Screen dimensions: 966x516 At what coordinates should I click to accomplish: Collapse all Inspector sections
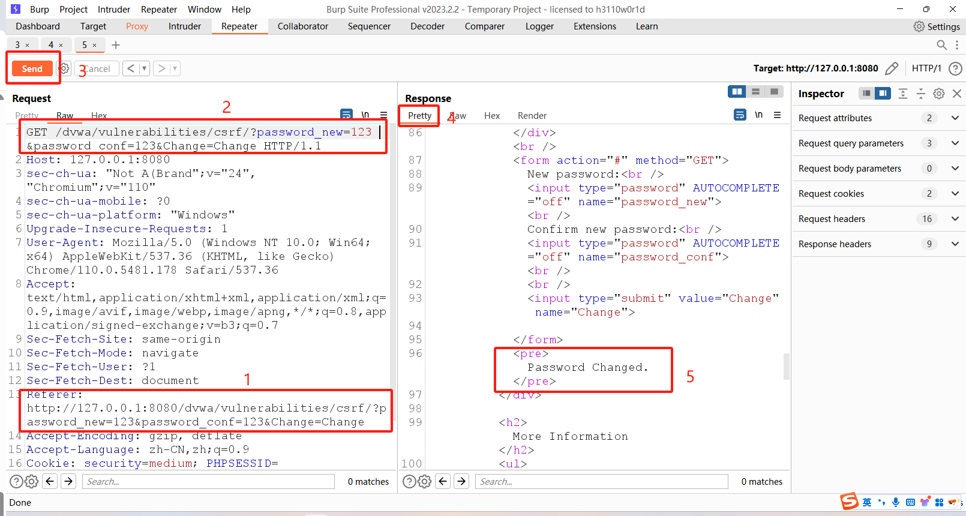pyautogui.click(x=921, y=94)
